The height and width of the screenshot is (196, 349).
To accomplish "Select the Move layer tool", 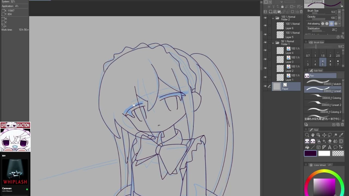I will pyautogui.click(x=324, y=135).
